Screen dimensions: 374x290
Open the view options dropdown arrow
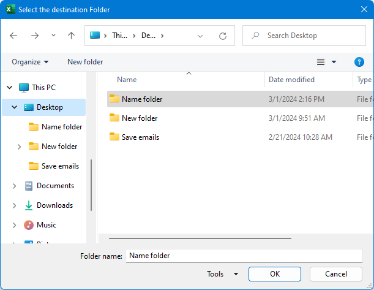coord(334,62)
